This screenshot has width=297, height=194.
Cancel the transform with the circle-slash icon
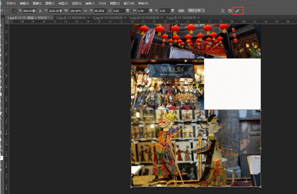click(230, 11)
